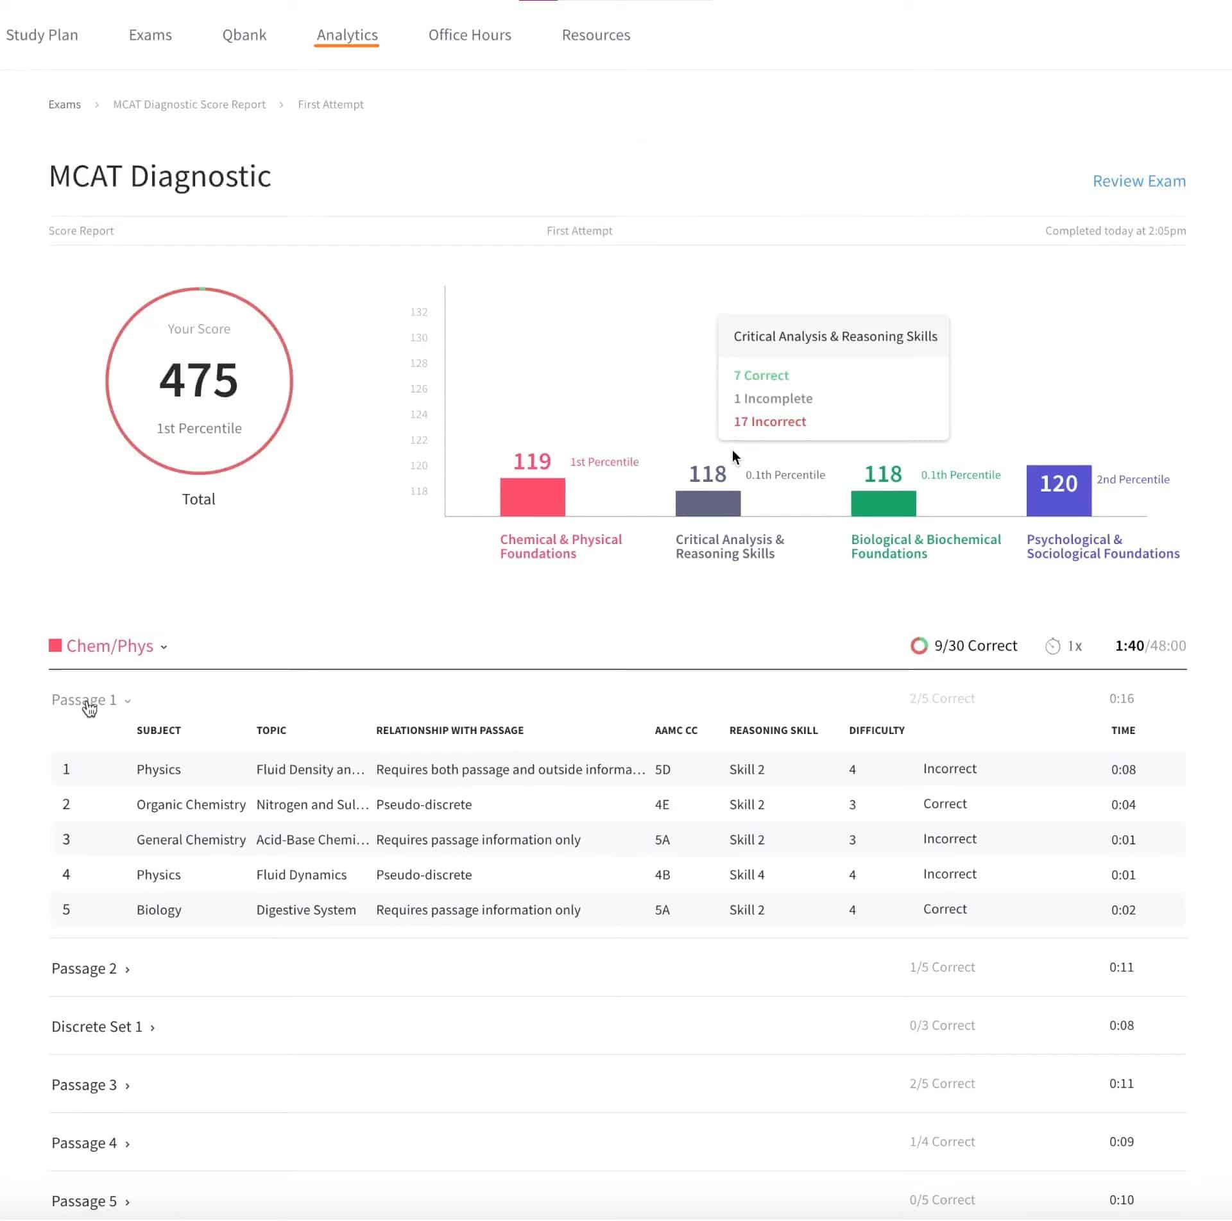Expand Passage 3 results
Viewport: 1232px width, 1221px height.
[127, 1085]
